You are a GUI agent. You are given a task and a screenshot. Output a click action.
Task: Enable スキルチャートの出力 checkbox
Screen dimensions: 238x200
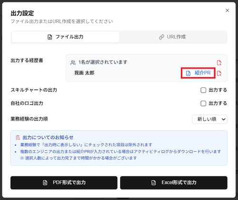tap(203, 90)
